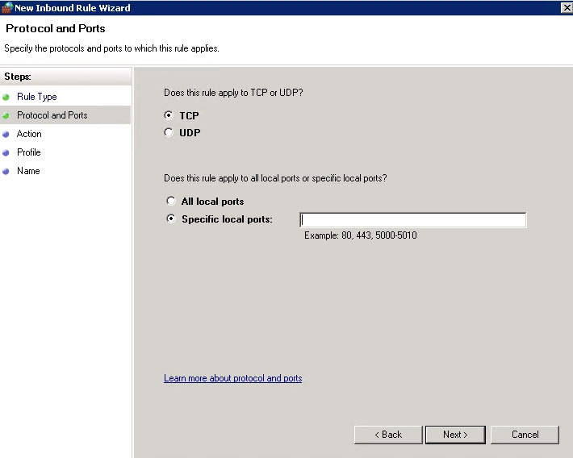Image resolution: width=573 pixels, height=458 pixels.
Task: Open Learn more about protocol and ports
Action: [x=232, y=378]
